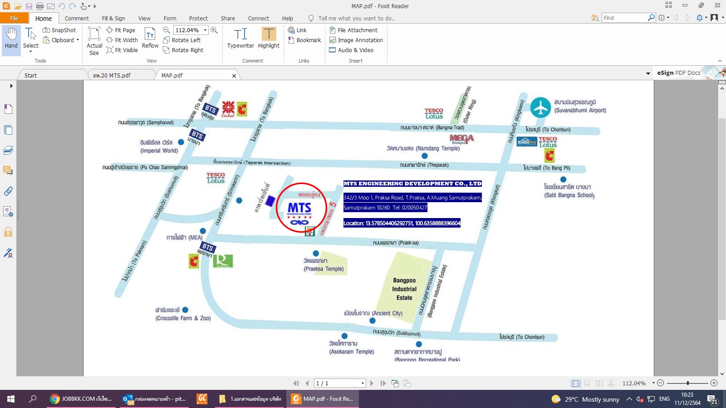The width and height of the screenshot is (726, 408).
Task: Open the Security side panel
Action: pos(8,232)
